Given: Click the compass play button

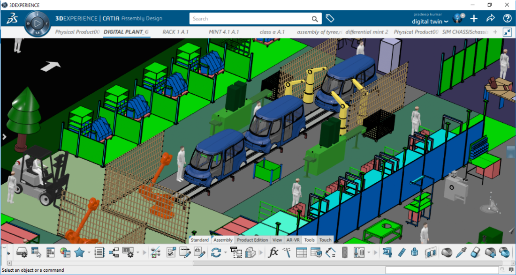Looking at the screenshot, I should coord(37,23).
